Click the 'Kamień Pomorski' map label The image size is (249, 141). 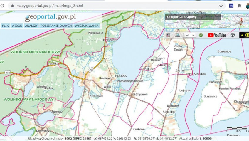click(x=230, y=88)
